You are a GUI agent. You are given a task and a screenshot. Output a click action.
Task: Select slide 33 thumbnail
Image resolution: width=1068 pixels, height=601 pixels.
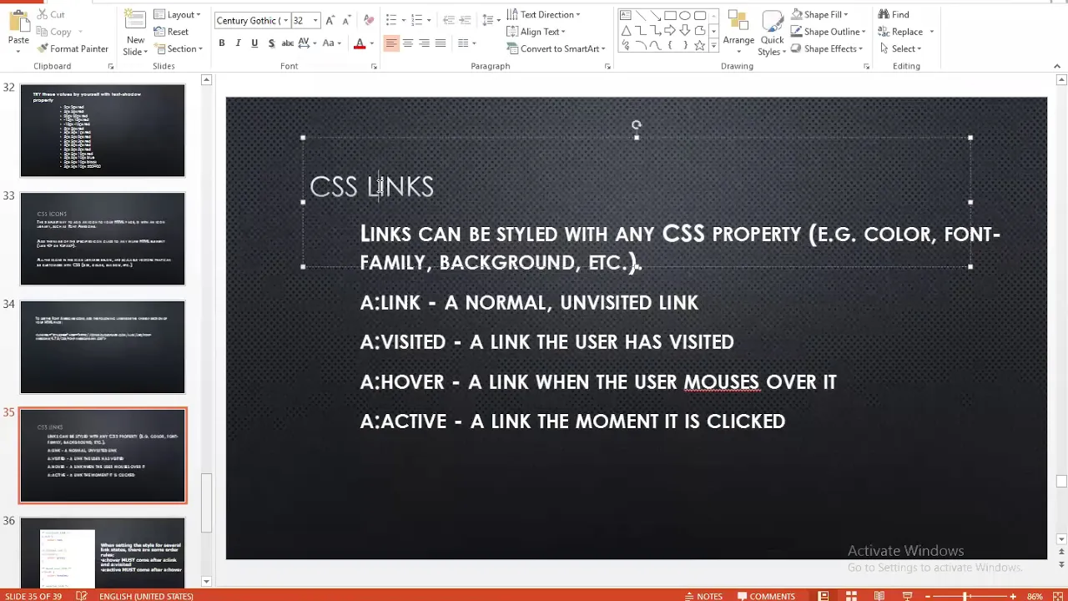(x=103, y=239)
